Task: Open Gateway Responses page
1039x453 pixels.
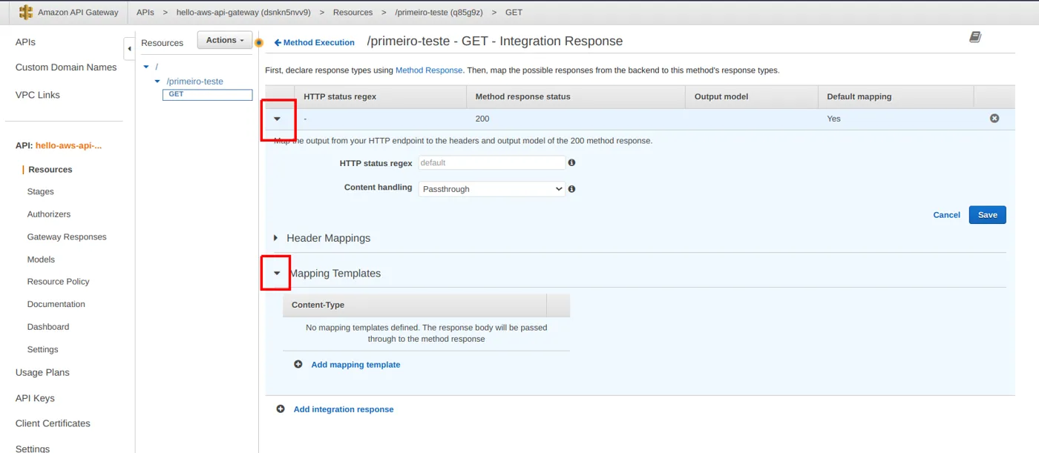Action: click(67, 237)
